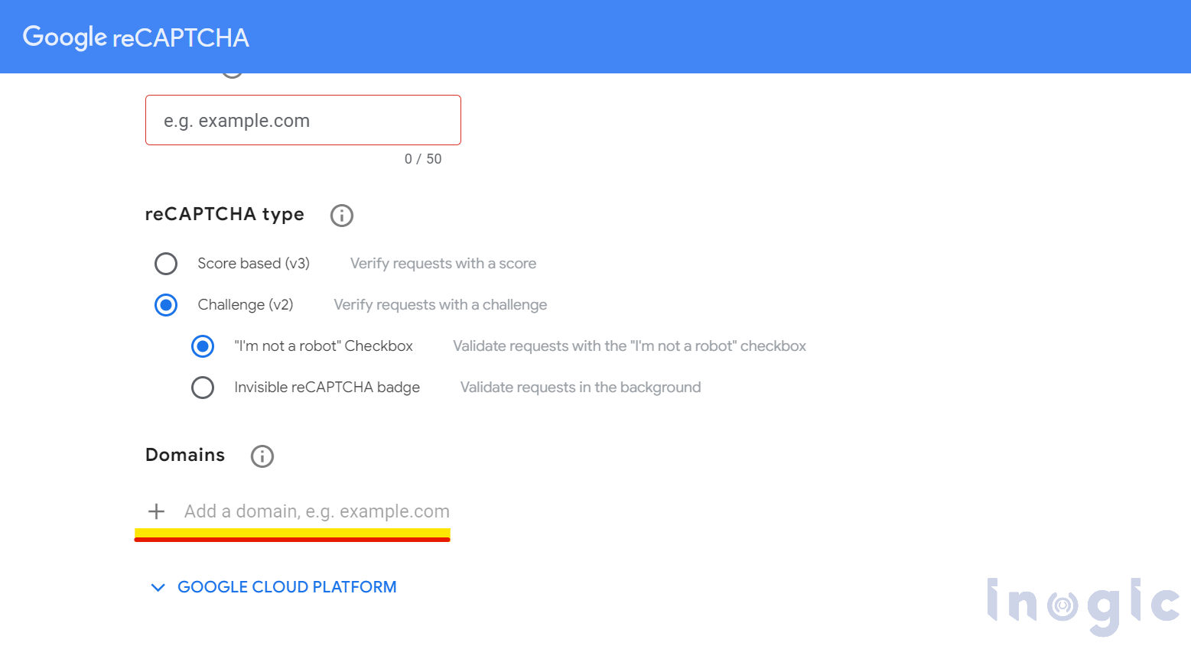Open info icon beside reCAPTCHA type heading

click(x=342, y=216)
